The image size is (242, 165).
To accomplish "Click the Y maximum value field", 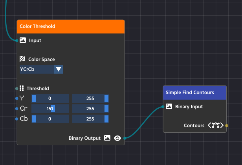I will [90, 98].
